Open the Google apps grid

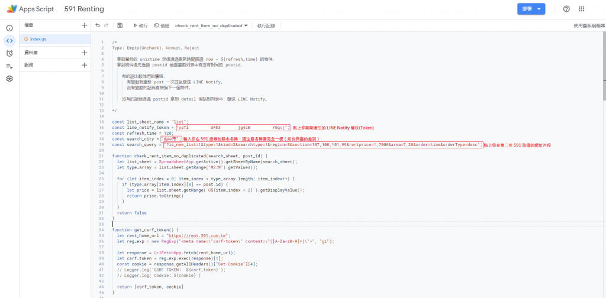click(581, 9)
